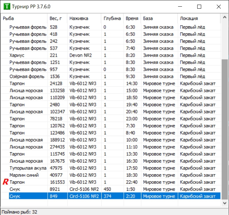The width and height of the screenshot is (229, 215).
Task: Click weight value 188912
Action: [57, 140]
